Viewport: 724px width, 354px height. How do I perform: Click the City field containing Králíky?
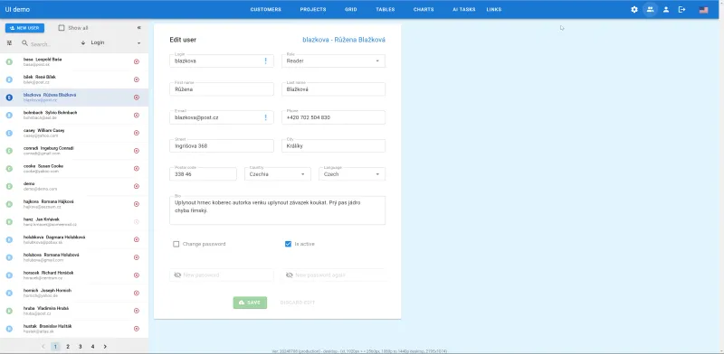click(333, 145)
